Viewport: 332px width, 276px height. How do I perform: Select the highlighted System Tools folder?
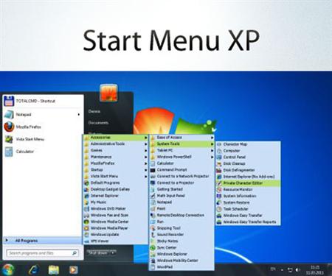(x=182, y=144)
